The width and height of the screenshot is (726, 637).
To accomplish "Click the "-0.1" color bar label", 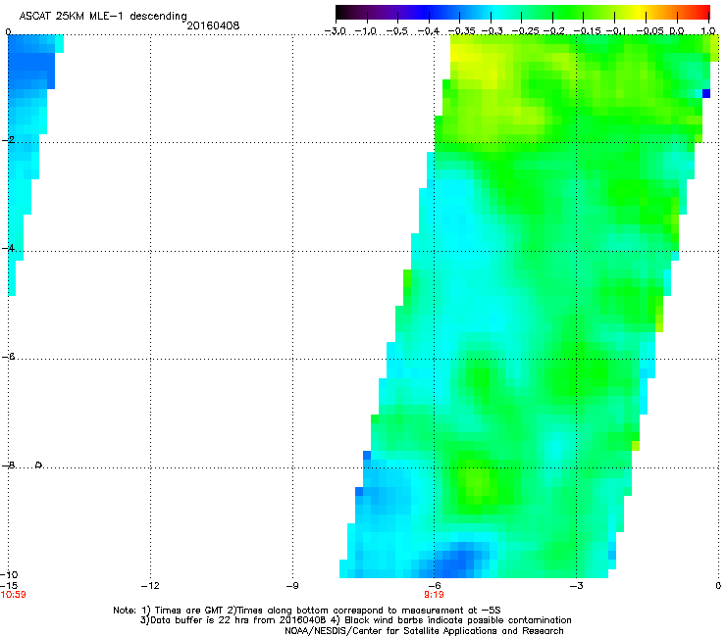I will (616, 31).
